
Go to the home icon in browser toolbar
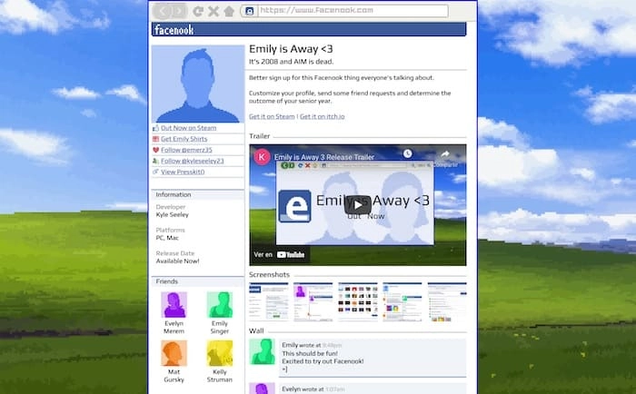point(229,11)
